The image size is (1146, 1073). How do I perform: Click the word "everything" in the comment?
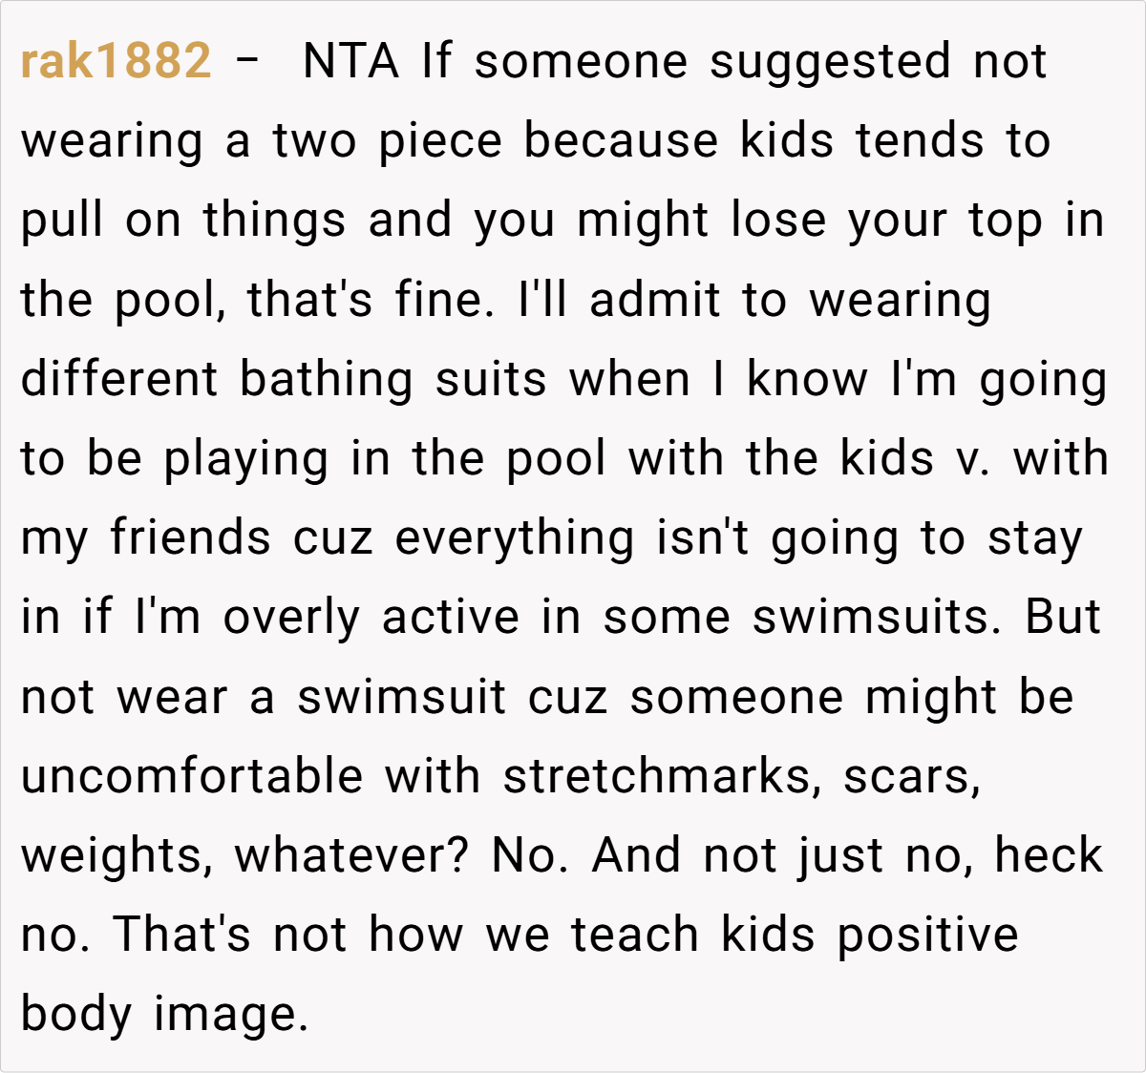[515, 538]
